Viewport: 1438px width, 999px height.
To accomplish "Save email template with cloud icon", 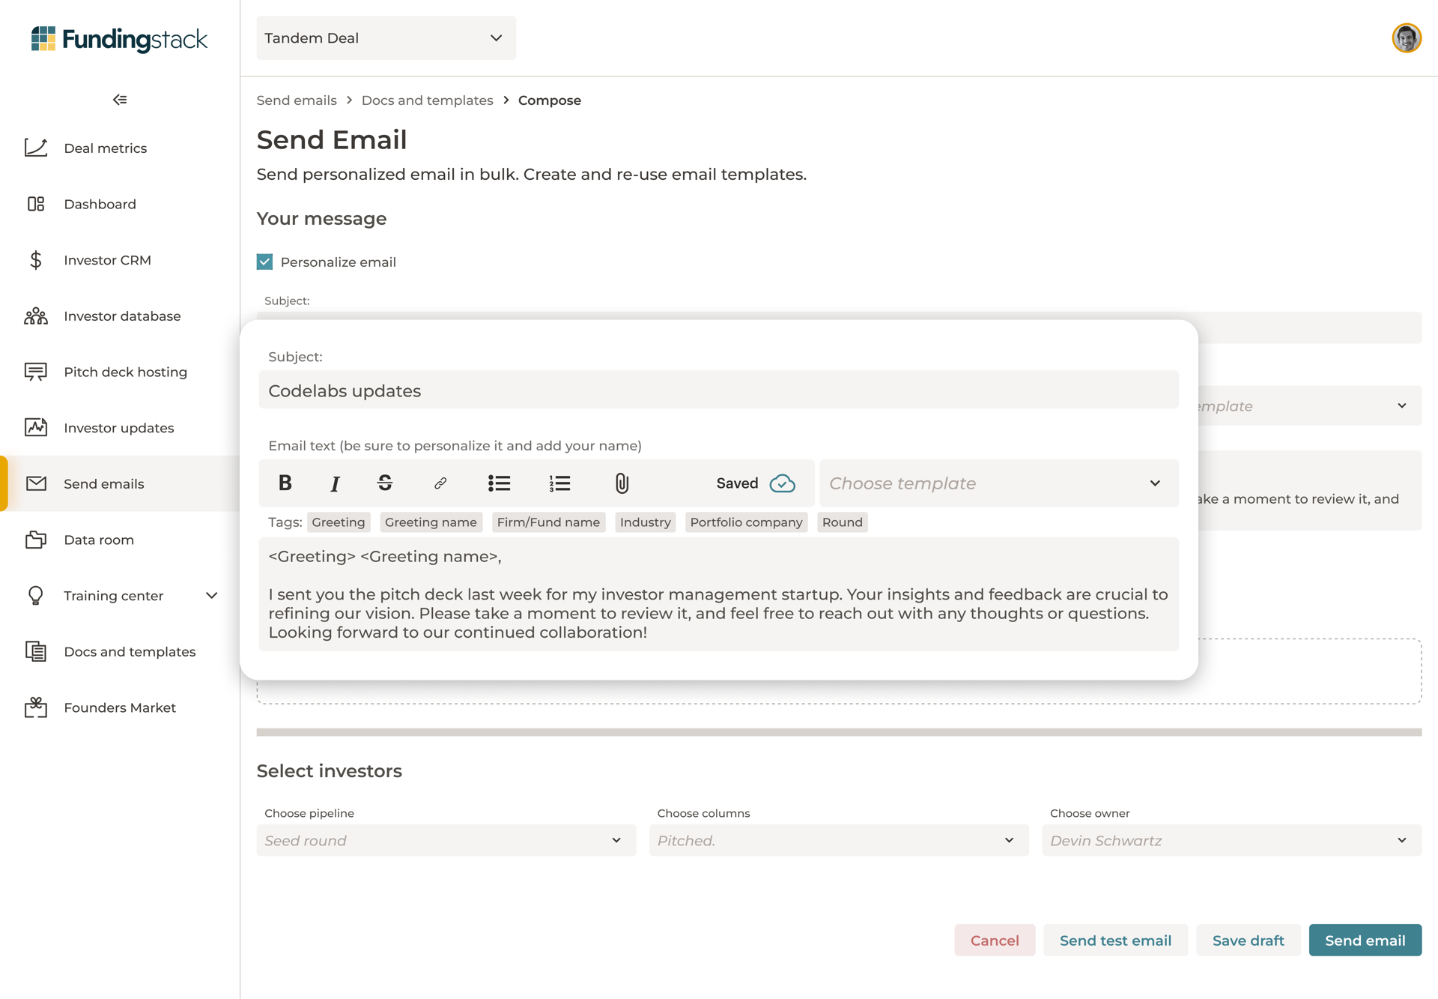I will click(x=783, y=483).
